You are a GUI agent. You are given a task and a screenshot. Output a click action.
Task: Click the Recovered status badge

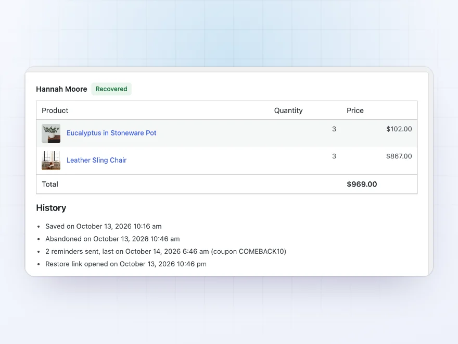(111, 89)
